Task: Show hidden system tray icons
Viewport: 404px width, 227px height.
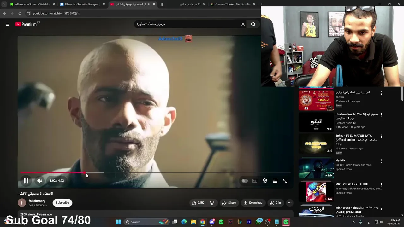Action: tap(353, 222)
